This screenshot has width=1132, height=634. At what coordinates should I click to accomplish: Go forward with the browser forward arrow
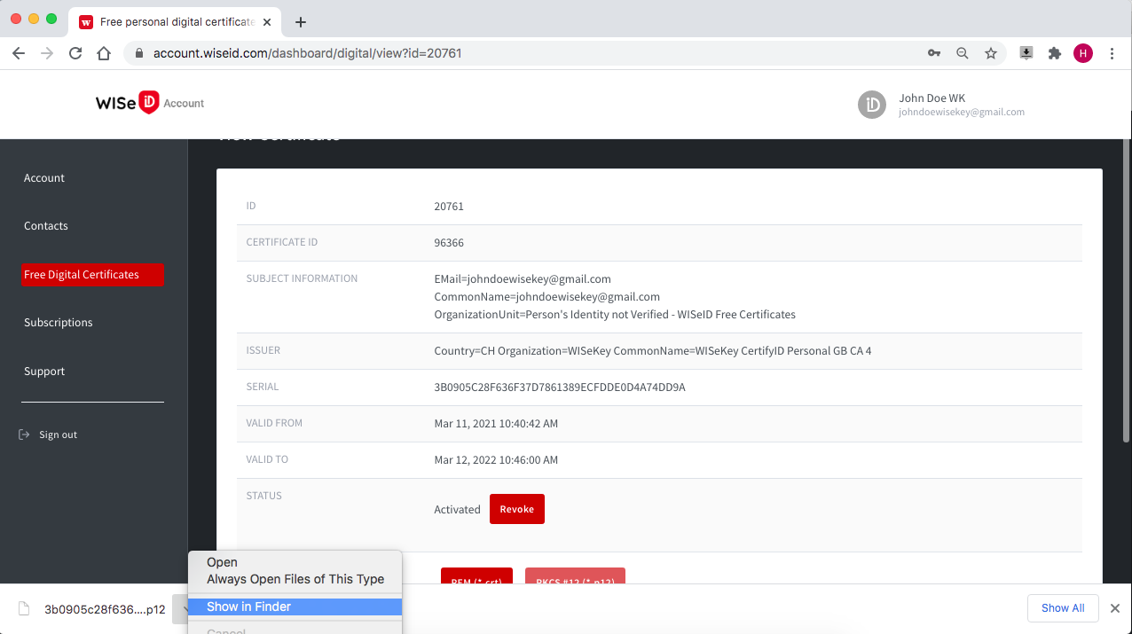click(47, 53)
